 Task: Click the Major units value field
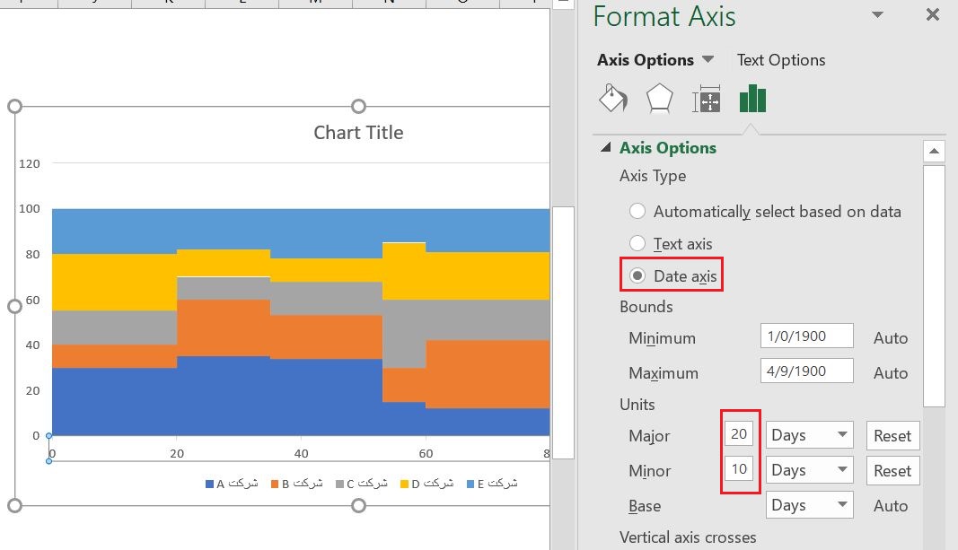pyautogui.click(x=739, y=434)
